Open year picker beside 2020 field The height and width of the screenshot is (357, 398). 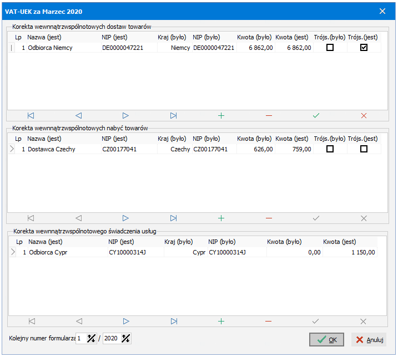point(125,338)
